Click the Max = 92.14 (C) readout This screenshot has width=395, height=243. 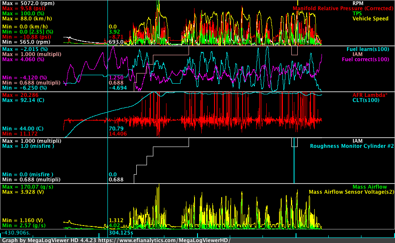tap(23, 100)
